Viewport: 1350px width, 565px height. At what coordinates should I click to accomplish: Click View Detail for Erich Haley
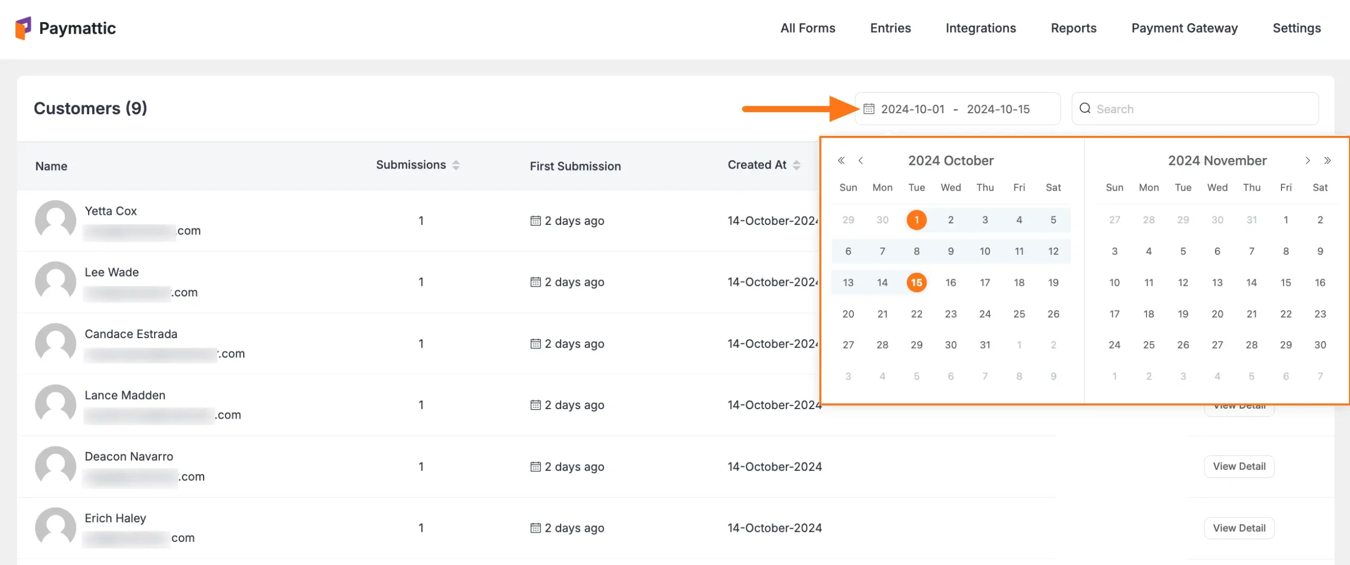pyautogui.click(x=1239, y=528)
